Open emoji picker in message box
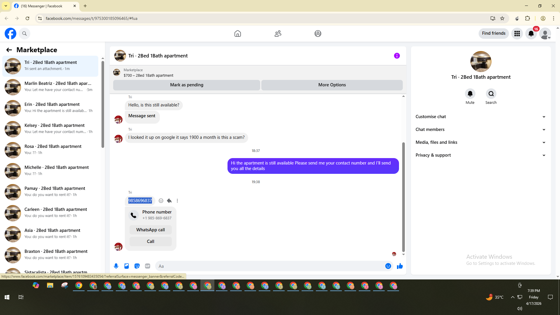Image resolution: width=560 pixels, height=315 pixels. pos(388,266)
